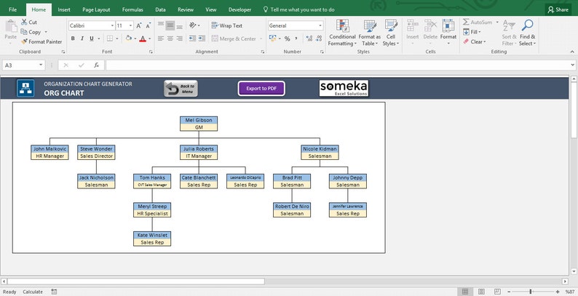
Task: Open Accounting Number Format icon
Action: [272, 39]
